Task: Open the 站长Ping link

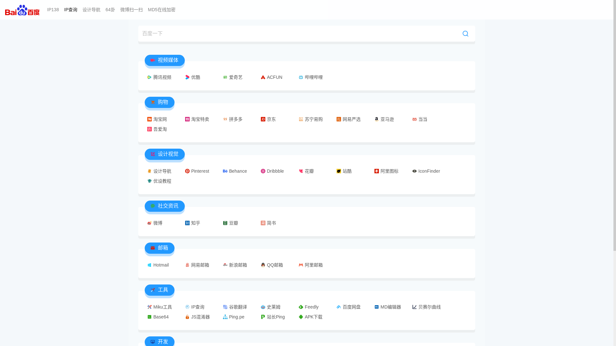Action: pos(273,317)
